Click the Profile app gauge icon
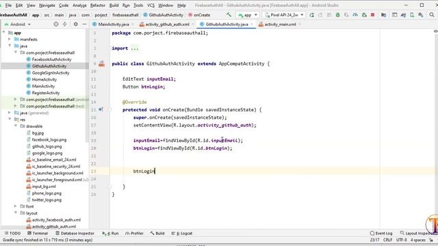This screenshot has width=438, height=246. [x=355, y=15]
